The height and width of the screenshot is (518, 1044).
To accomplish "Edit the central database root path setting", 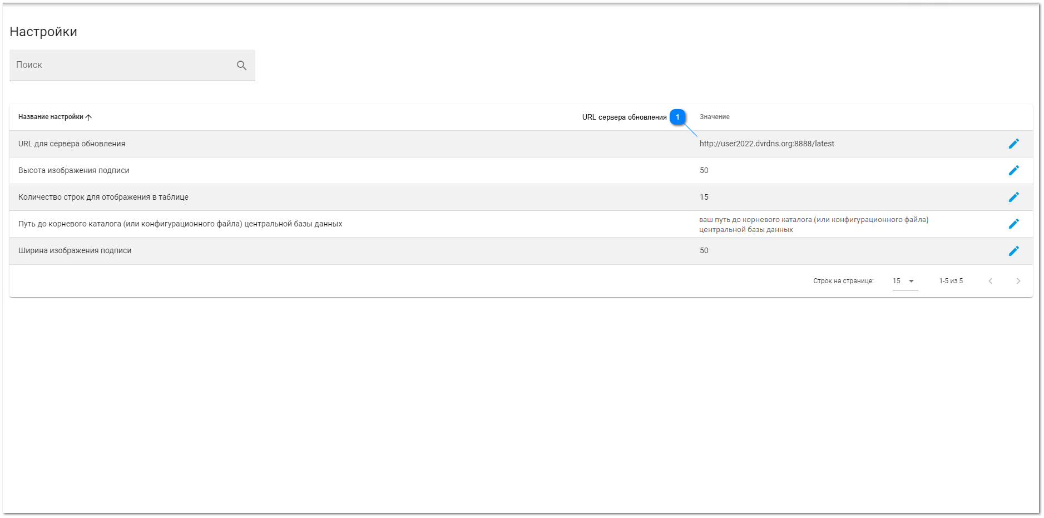I will (1013, 224).
